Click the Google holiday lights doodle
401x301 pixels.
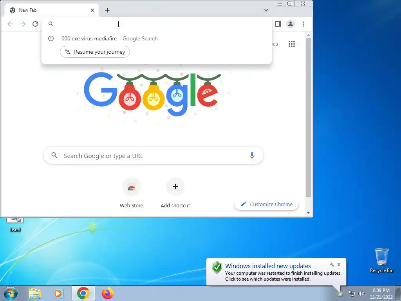[x=152, y=94]
